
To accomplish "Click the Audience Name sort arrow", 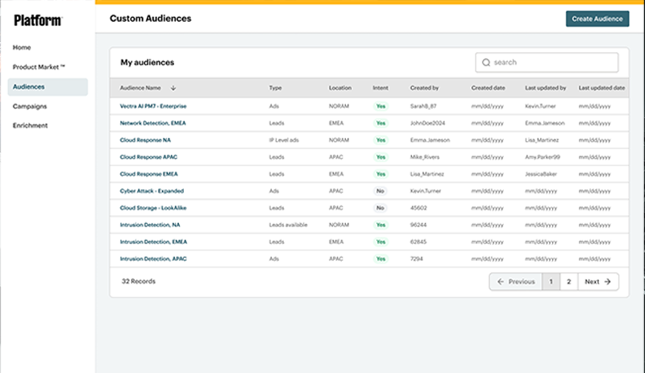I will (x=173, y=88).
